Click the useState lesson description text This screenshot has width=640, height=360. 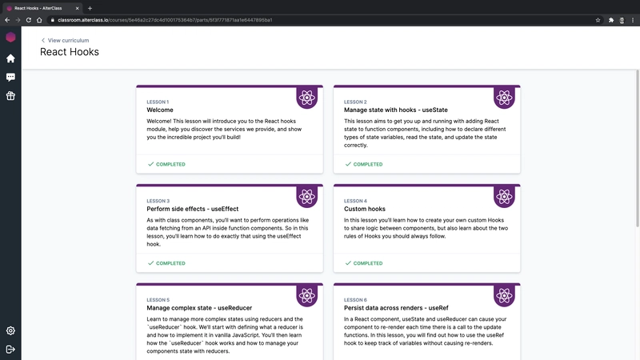click(425, 133)
